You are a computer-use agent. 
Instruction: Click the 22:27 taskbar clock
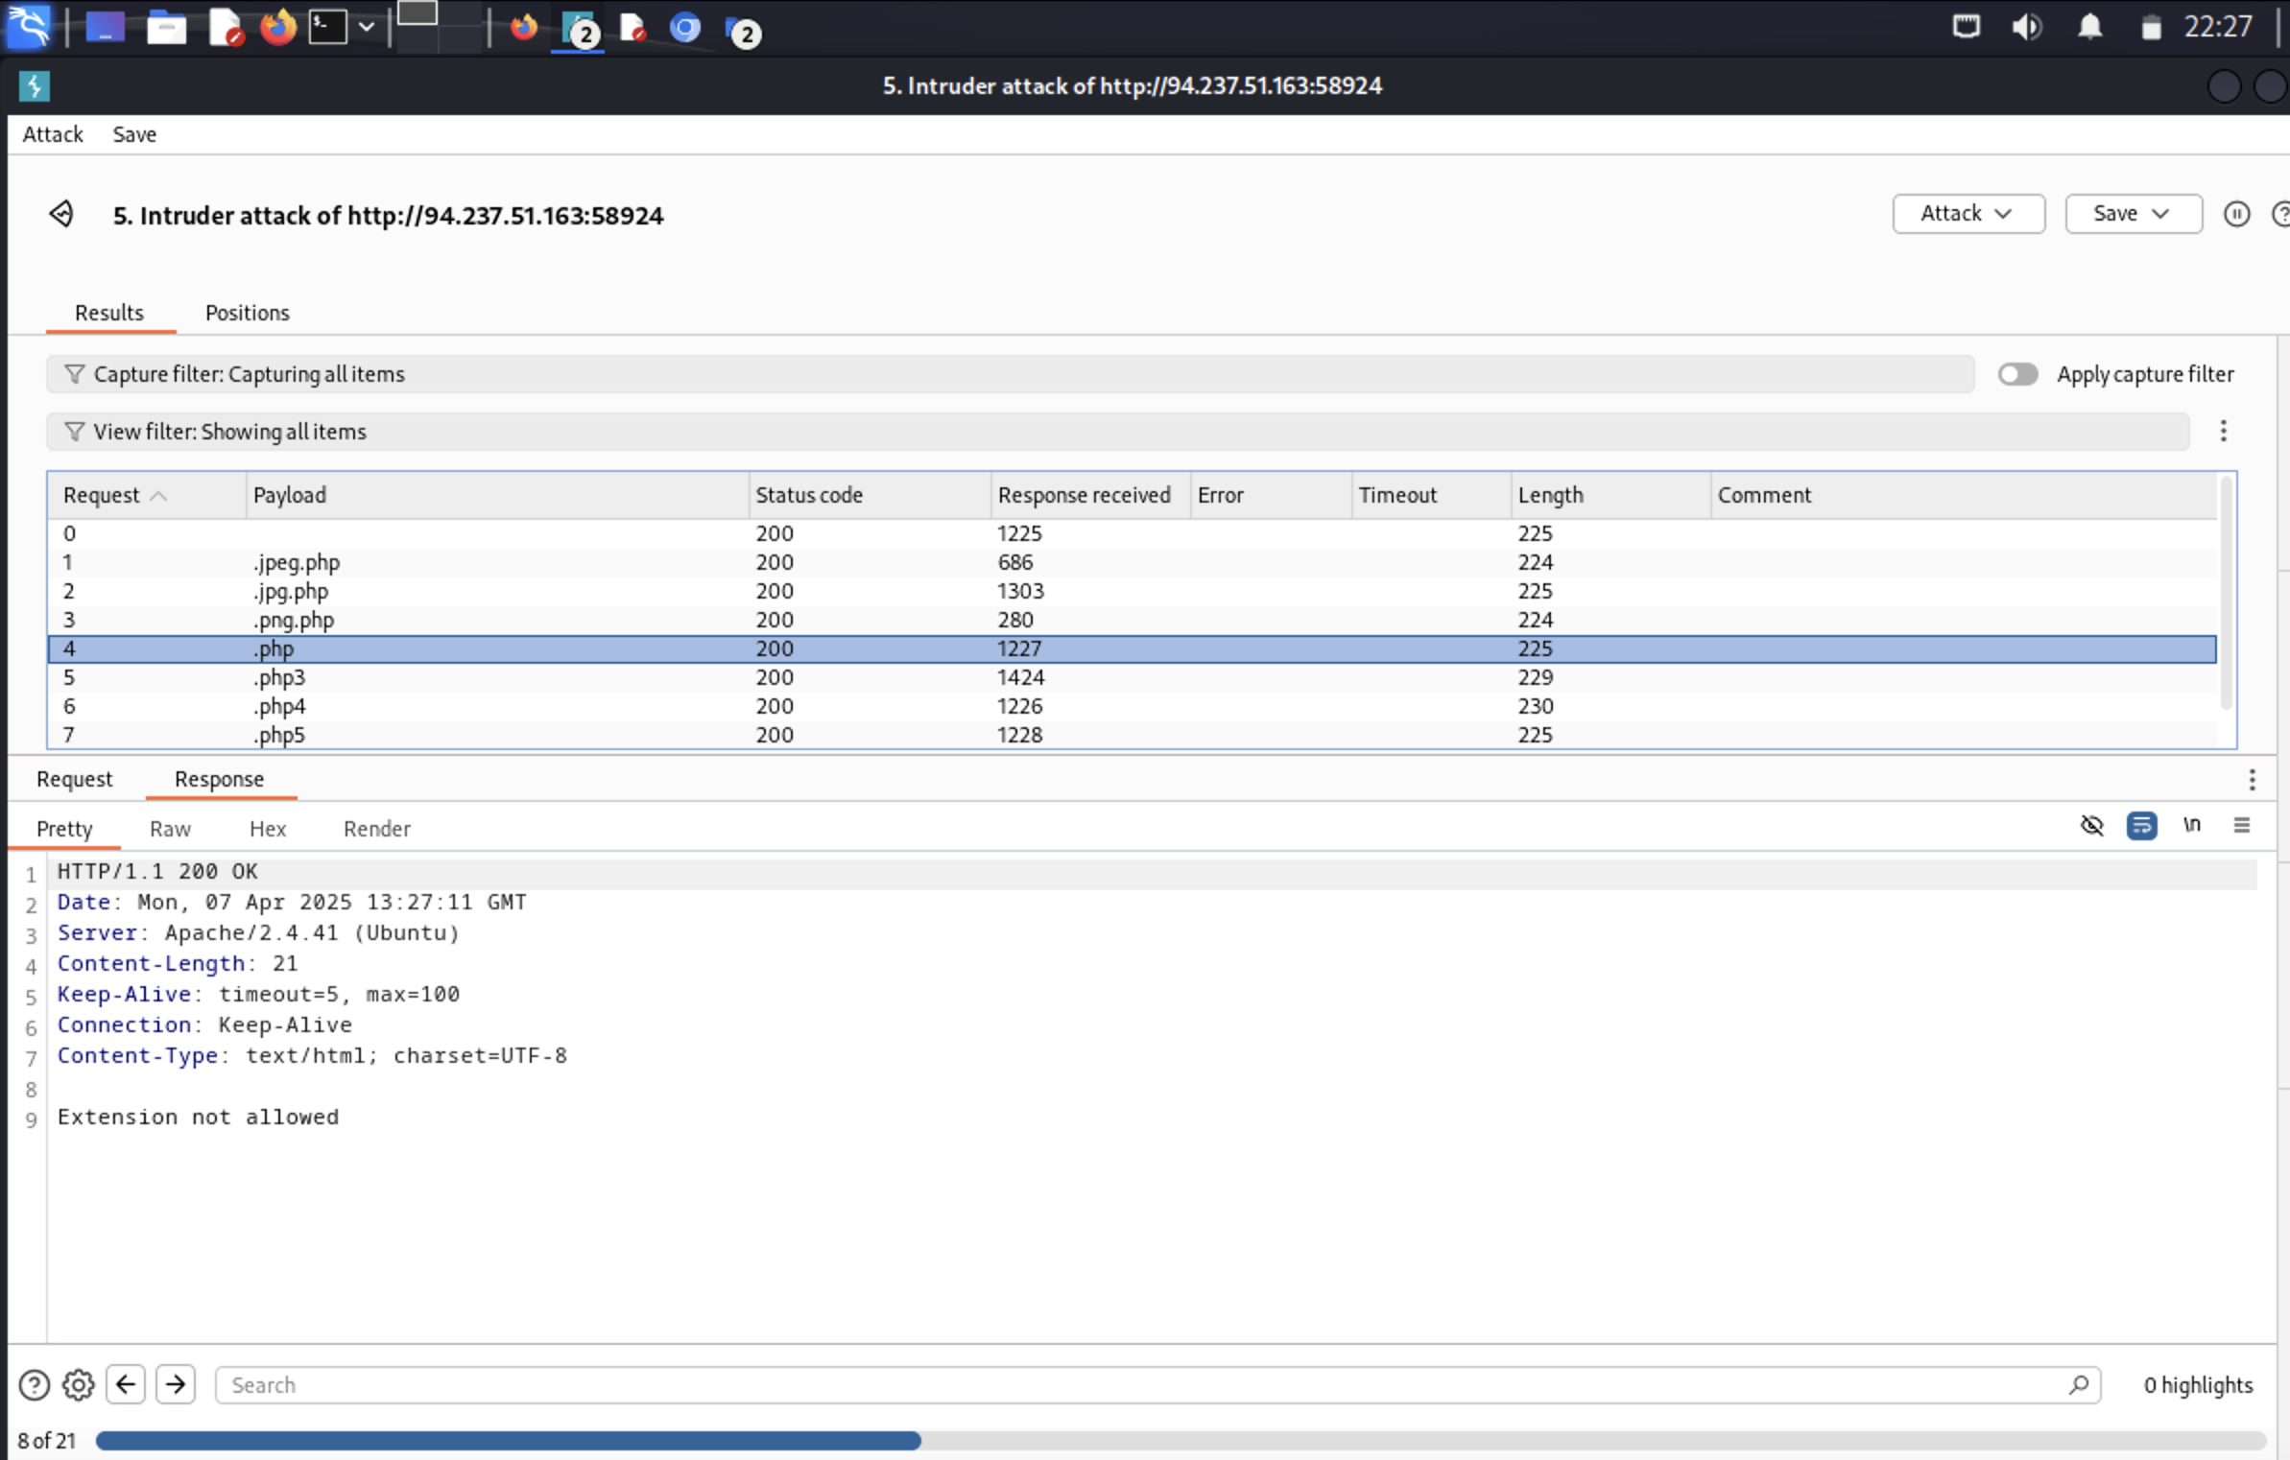coord(2217,27)
